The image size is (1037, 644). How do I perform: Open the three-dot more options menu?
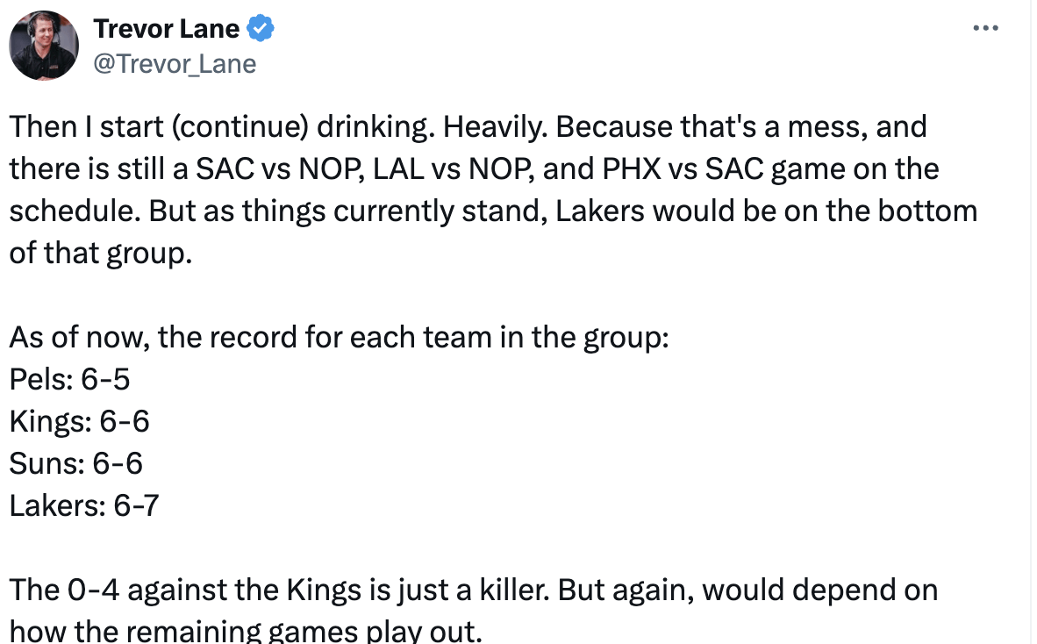pos(986,28)
